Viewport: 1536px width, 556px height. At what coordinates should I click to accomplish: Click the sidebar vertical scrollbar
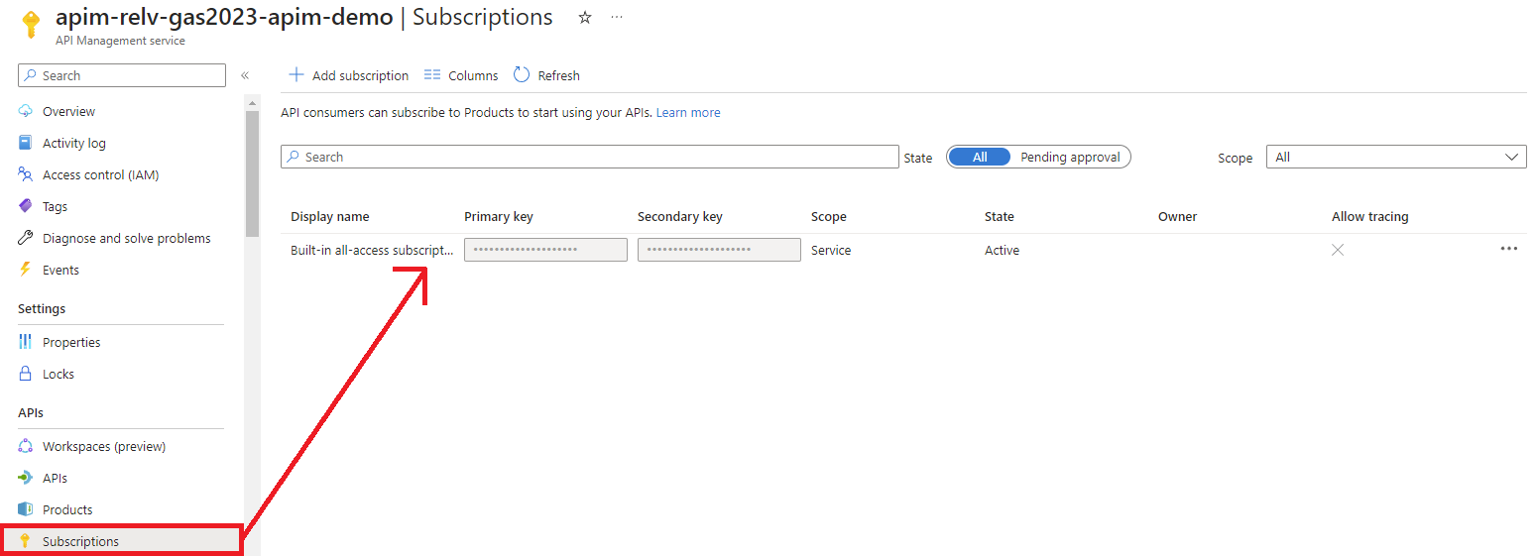click(x=252, y=173)
